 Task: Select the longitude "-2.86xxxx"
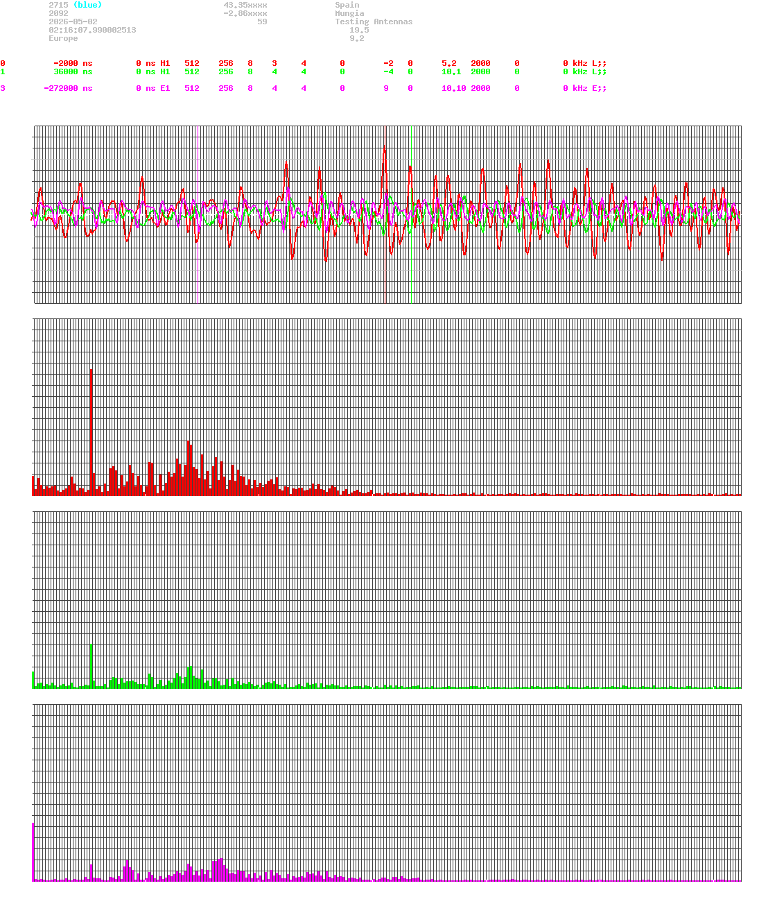point(245,13)
